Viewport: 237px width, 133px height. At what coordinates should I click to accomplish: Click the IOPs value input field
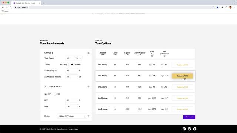click(x=71, y=106)
